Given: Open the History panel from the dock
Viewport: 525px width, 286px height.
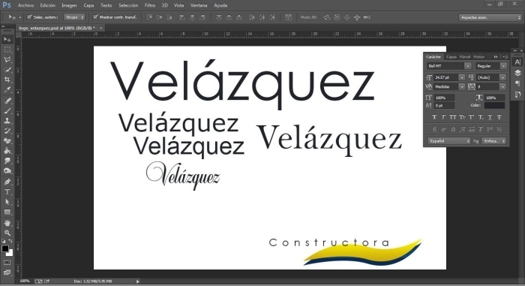Looking at the screenshot, I should 517,95.
